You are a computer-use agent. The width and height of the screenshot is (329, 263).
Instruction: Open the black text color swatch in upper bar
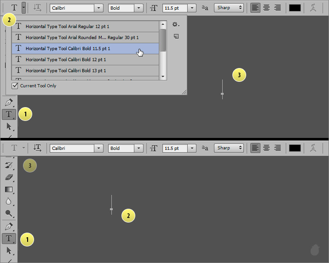pos(294,7)
